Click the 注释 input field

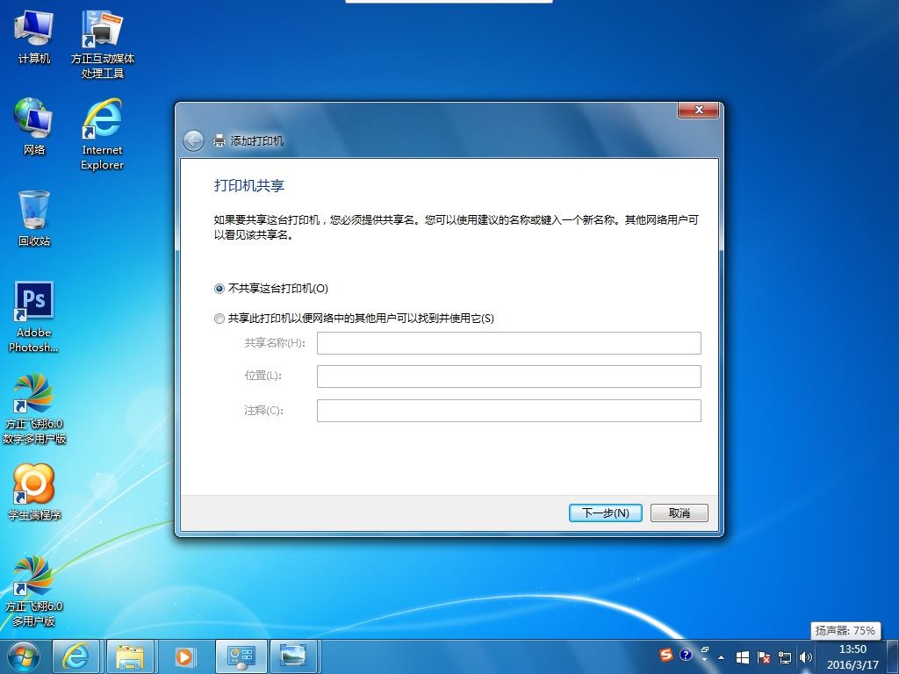click(x=509, y=411)
